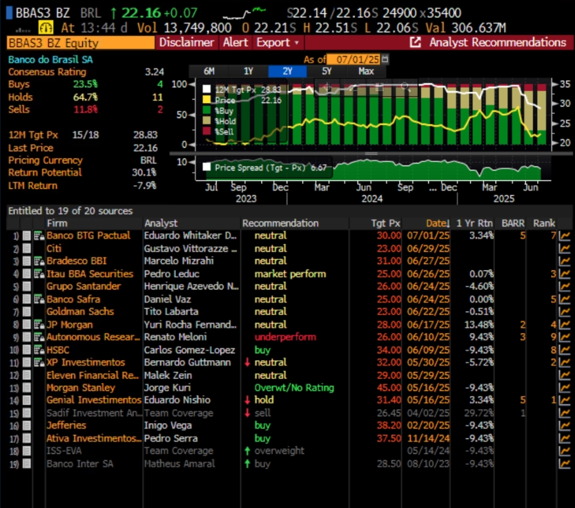Tick the checkbox for Sadif Investment Analytics
The image size is (575, 508).
pyautogui.click(x=26, y=413)
